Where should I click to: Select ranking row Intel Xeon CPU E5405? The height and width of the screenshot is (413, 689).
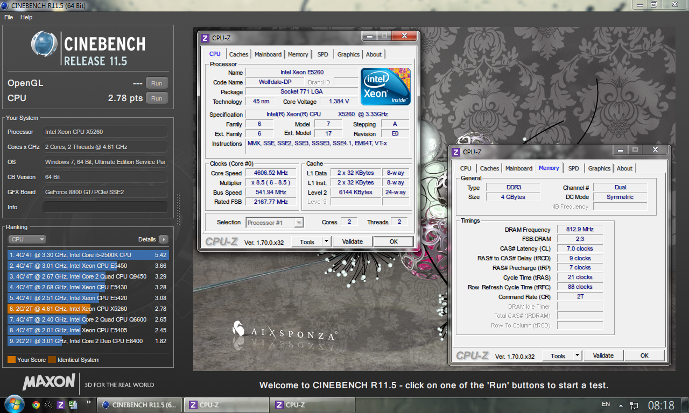tap(88, 330)
